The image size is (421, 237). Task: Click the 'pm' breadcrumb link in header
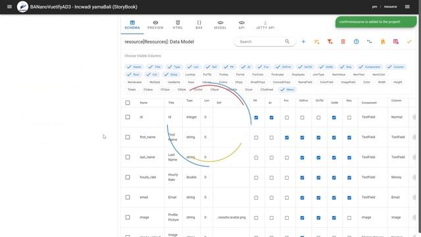click(x=374, y=7)
